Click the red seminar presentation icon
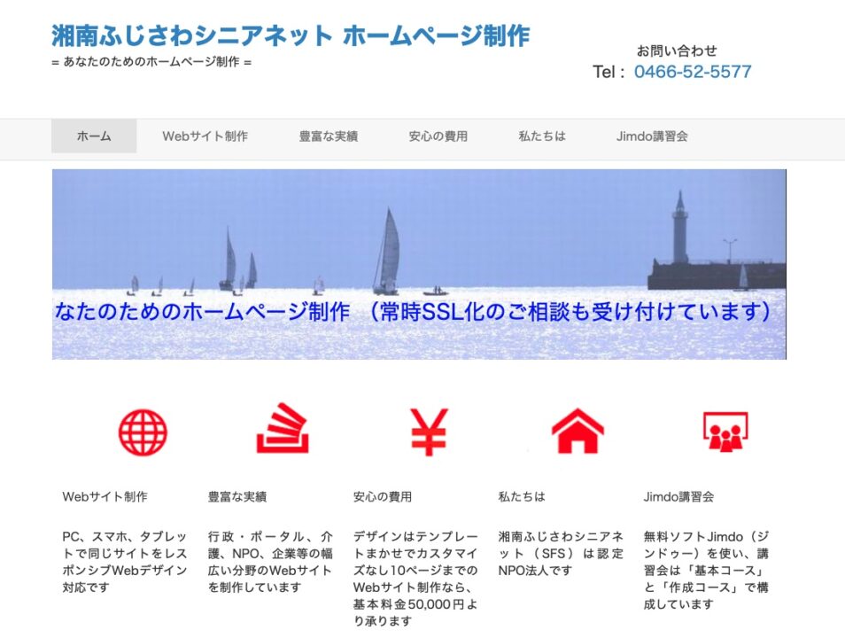 pos(725,432)
